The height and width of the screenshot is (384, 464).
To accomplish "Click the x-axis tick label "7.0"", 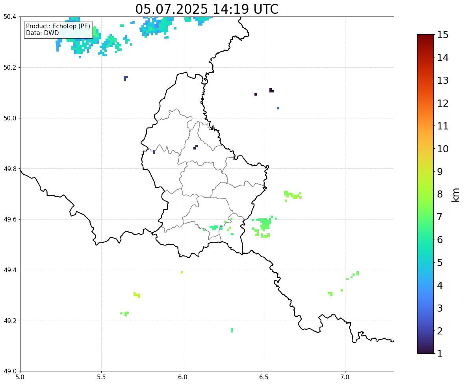I will coord(345,377).
